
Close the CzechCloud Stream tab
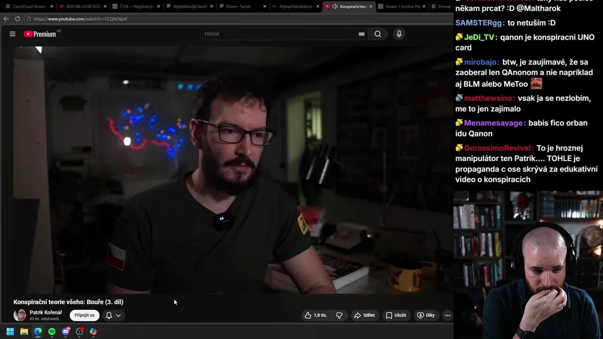pyautogui.click(x=52, y=7)
